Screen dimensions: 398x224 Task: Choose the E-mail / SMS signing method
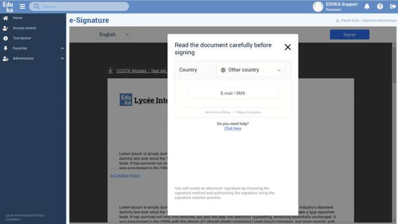click(233, 93)
